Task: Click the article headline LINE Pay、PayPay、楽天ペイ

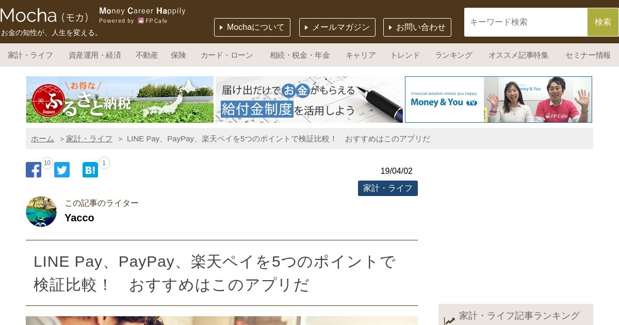Action: [215, 273]
